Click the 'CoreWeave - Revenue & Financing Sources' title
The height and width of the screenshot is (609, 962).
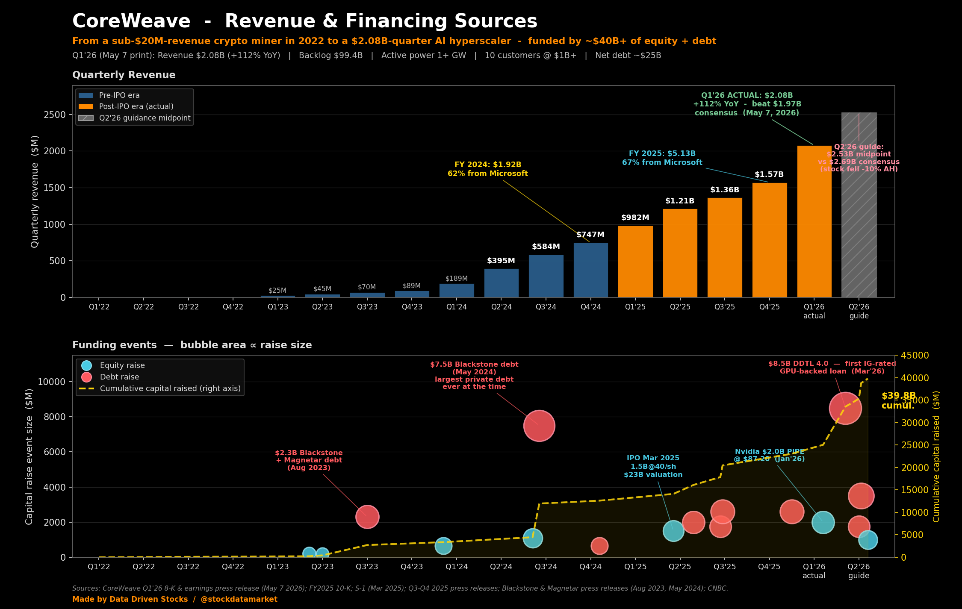click(304, 21)
